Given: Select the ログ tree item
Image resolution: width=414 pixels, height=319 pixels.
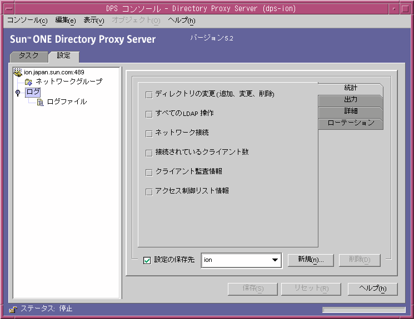Looking at the screenshot, I should pos(33,92).
